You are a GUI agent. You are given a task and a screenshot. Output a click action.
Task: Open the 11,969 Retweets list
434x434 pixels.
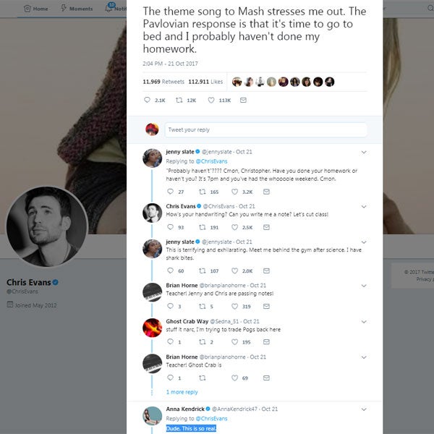coord(163,82)
